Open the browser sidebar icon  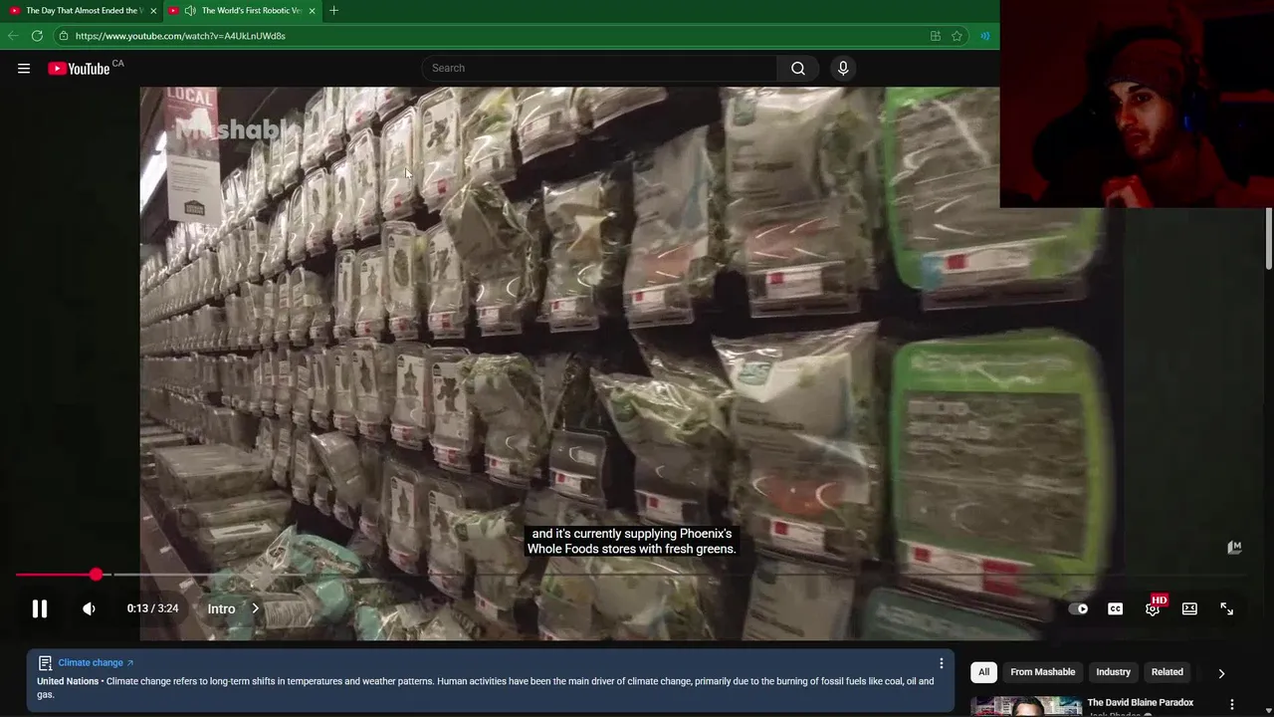point(985,36)
